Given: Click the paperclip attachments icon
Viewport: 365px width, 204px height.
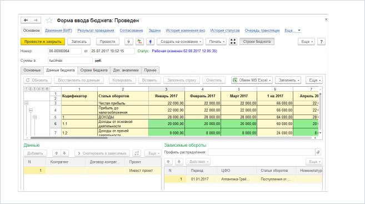Looking at the screenshot, I should (128, 42).
